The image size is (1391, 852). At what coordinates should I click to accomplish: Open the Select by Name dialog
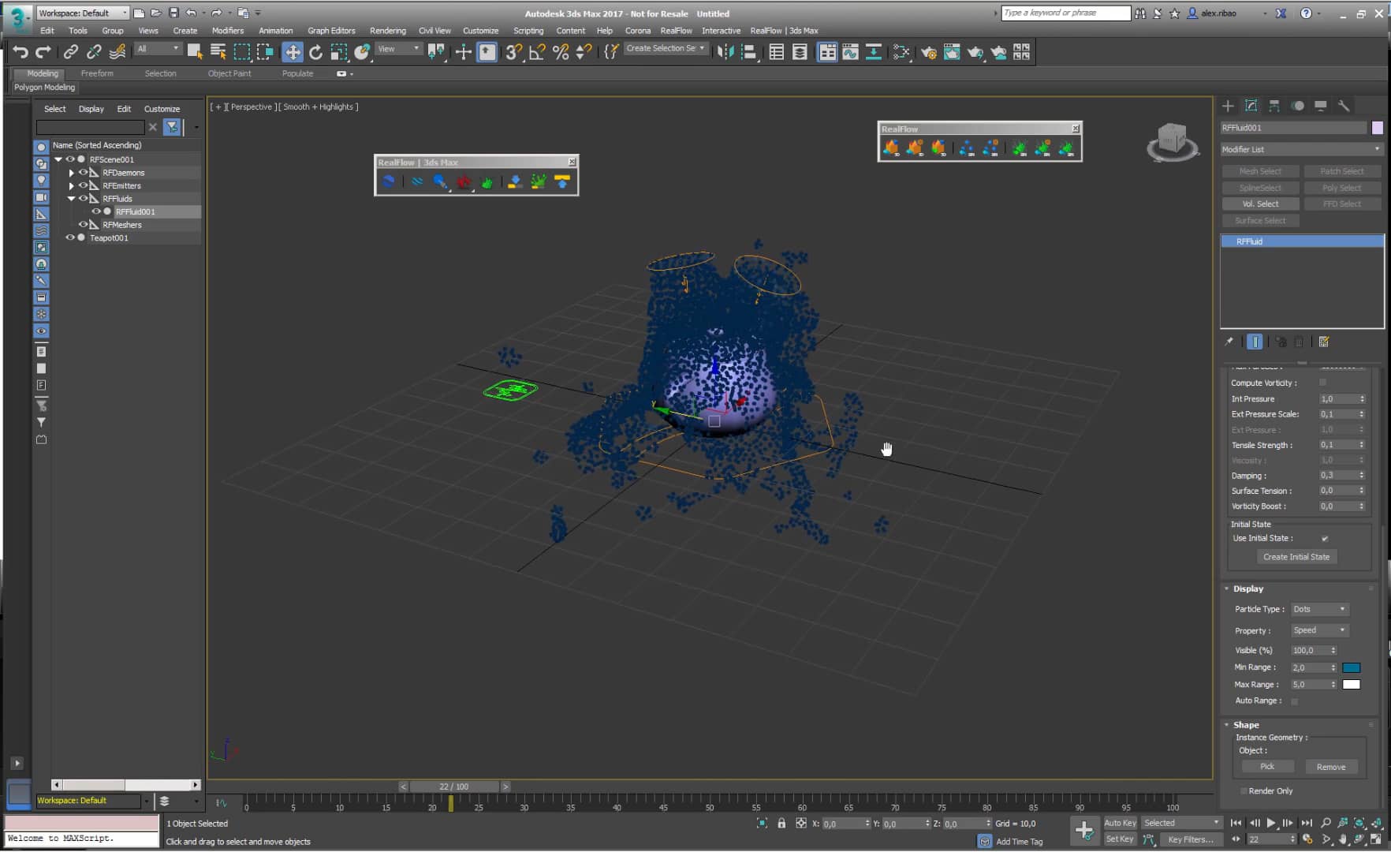[218, 52]
